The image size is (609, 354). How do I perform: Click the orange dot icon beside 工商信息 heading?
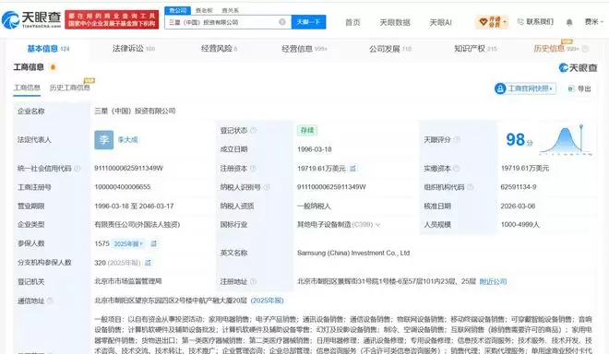54,67
